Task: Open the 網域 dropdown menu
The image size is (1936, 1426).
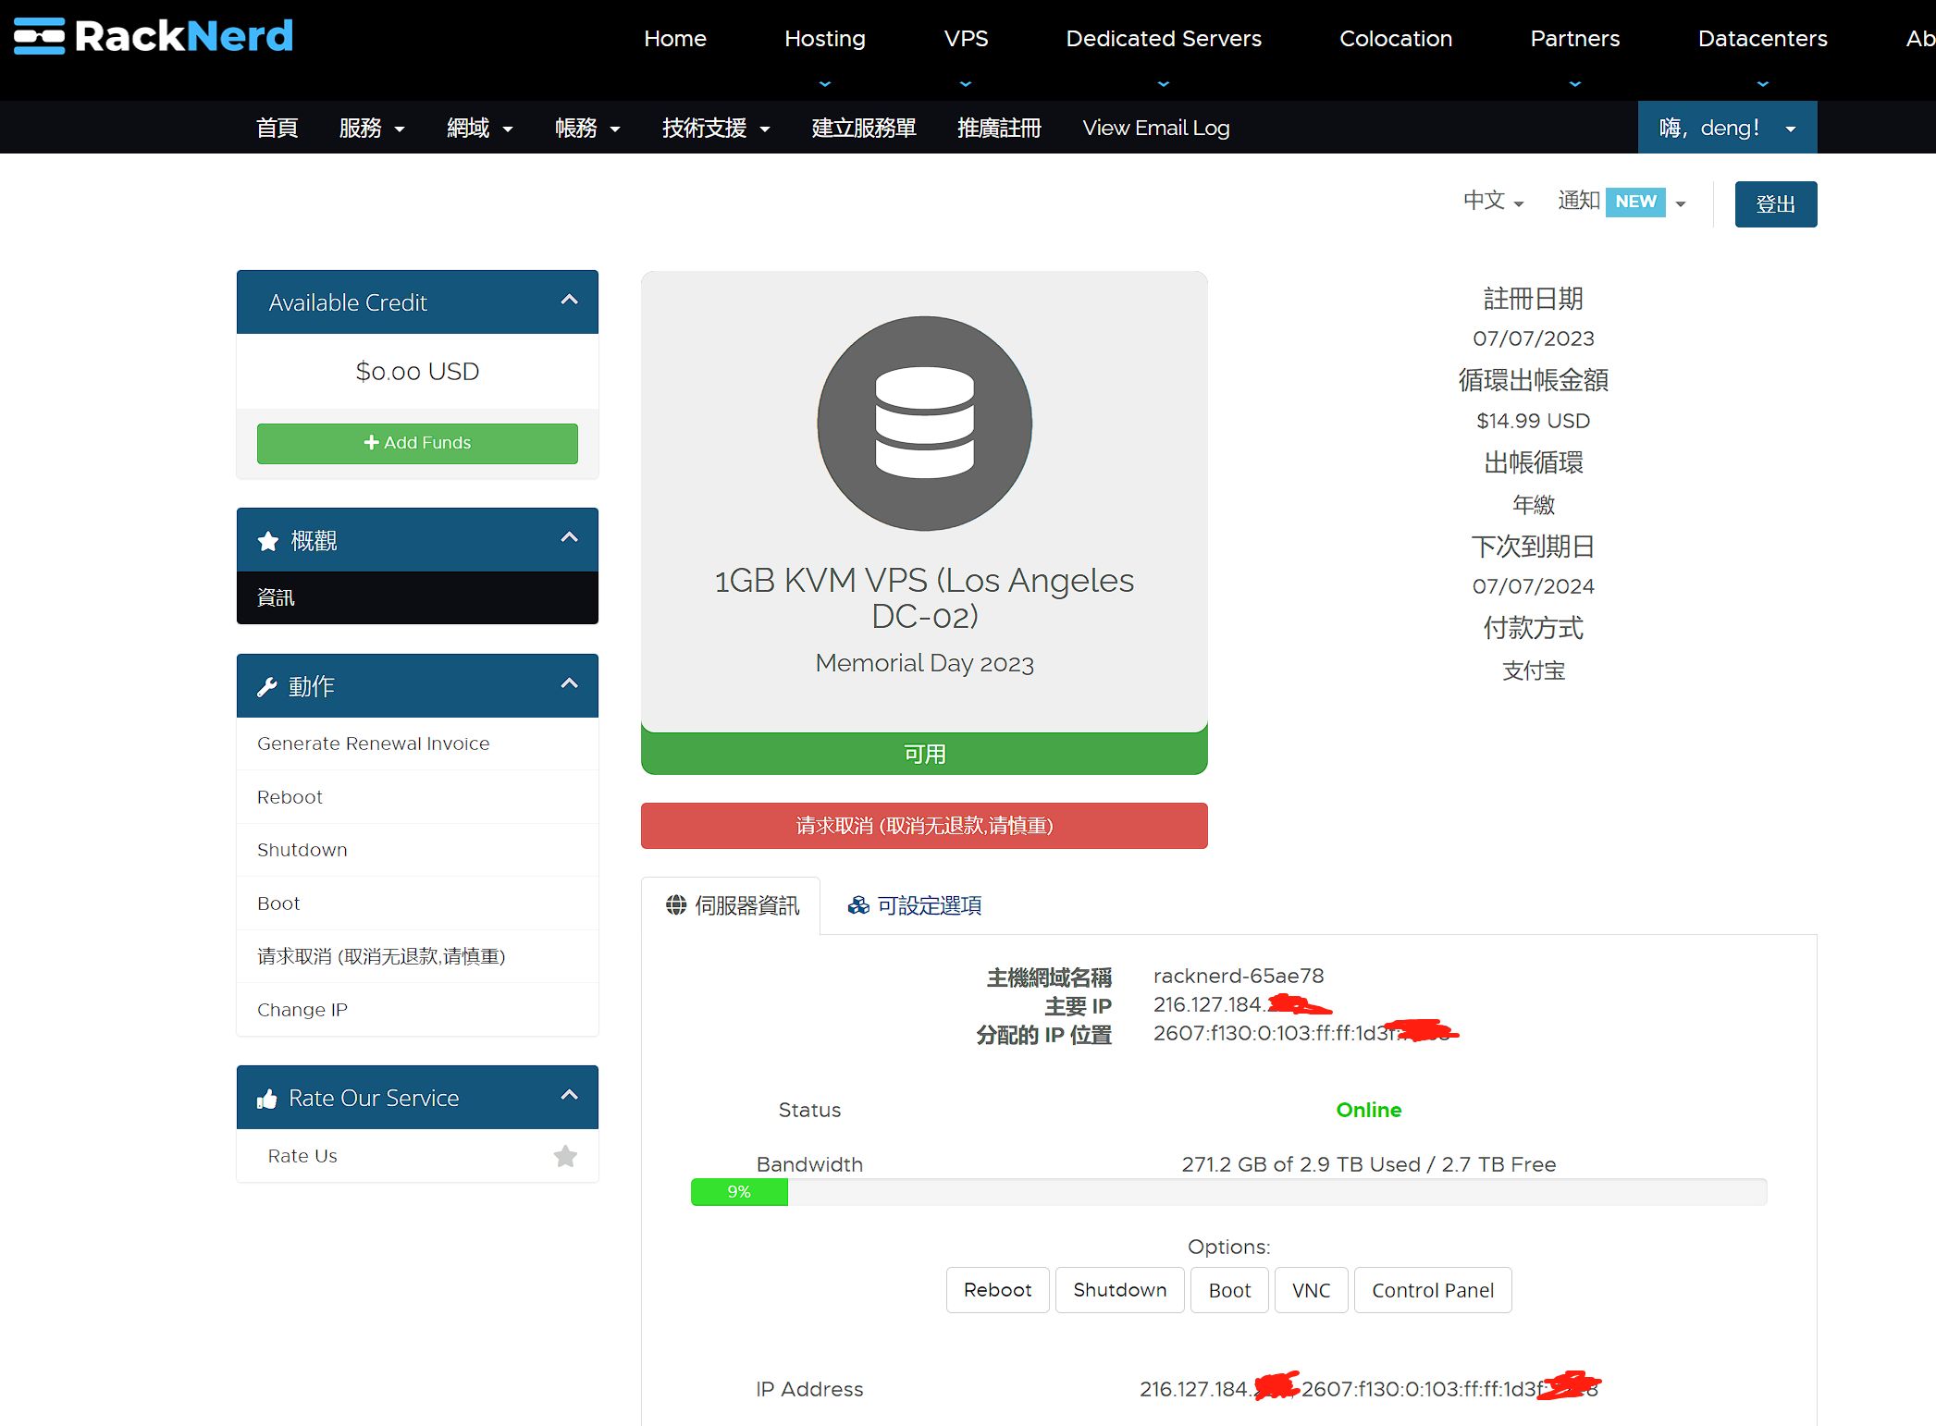Action: point(479,128)
